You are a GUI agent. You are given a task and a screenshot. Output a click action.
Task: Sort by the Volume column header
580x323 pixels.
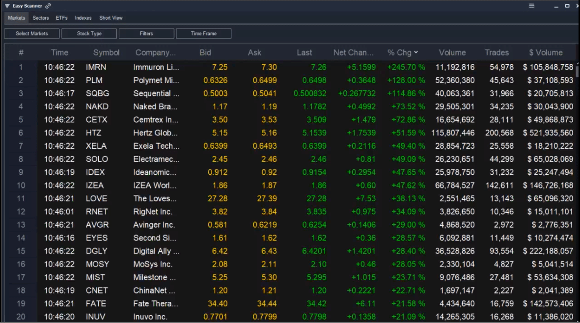click(452, 53)
